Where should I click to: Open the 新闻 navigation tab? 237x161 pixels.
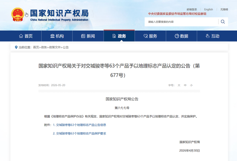88,36
